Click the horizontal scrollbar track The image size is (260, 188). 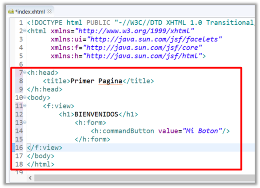click(x=141, y=178)
